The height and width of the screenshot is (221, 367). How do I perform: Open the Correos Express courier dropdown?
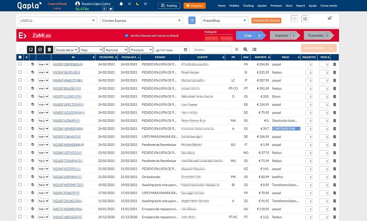coord(141,21)
